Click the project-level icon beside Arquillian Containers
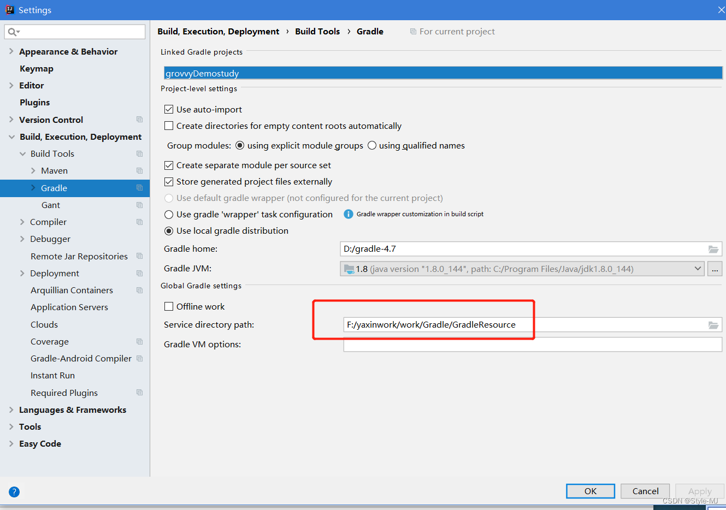The width and height of the screenshot is (726, 510). 139,290
